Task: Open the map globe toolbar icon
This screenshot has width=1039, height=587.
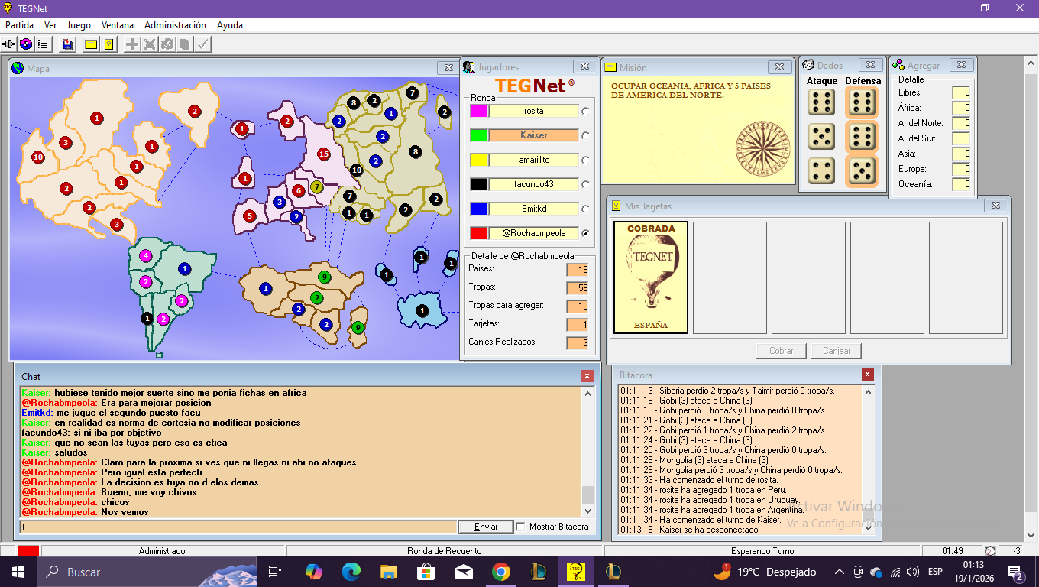Action: [x=26, y=44]
